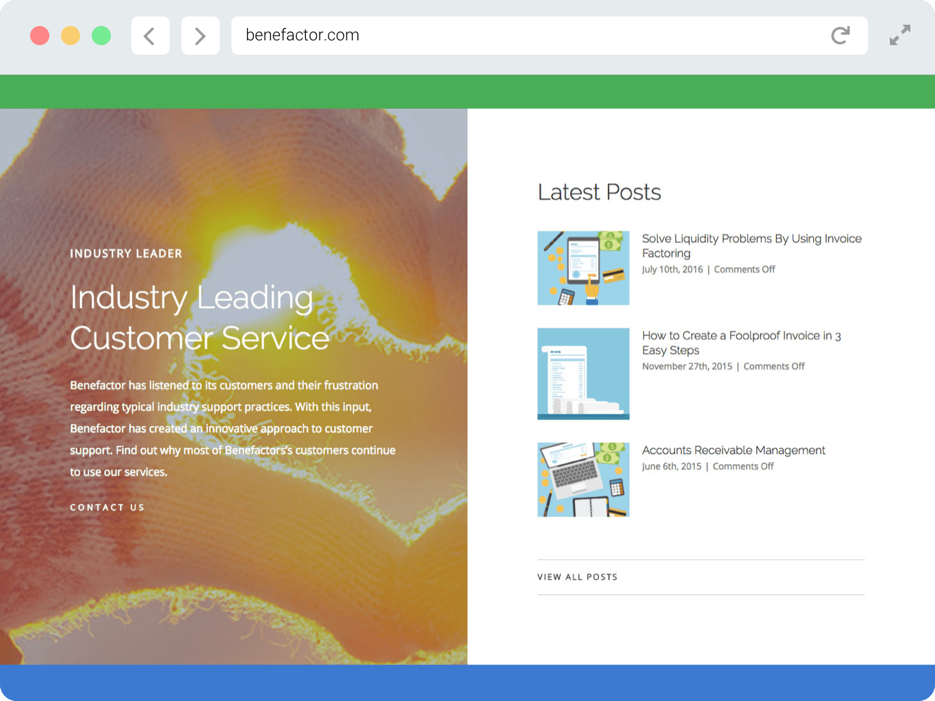Click the browser forward arrow button

point(201,36)
